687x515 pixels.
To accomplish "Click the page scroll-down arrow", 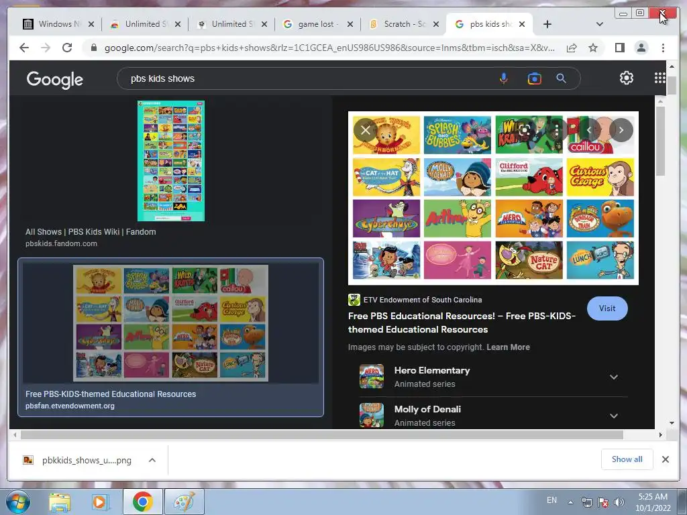I will [672, 423].
